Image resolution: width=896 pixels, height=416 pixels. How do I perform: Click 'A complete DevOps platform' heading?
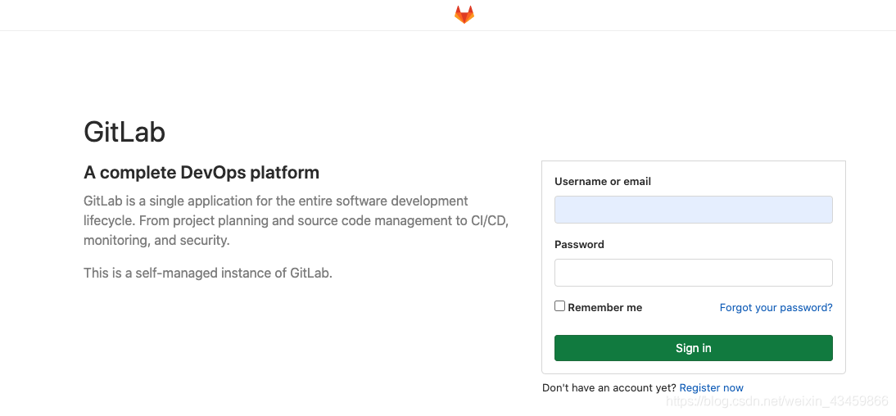pyautogui.click(x=201, y=173)
